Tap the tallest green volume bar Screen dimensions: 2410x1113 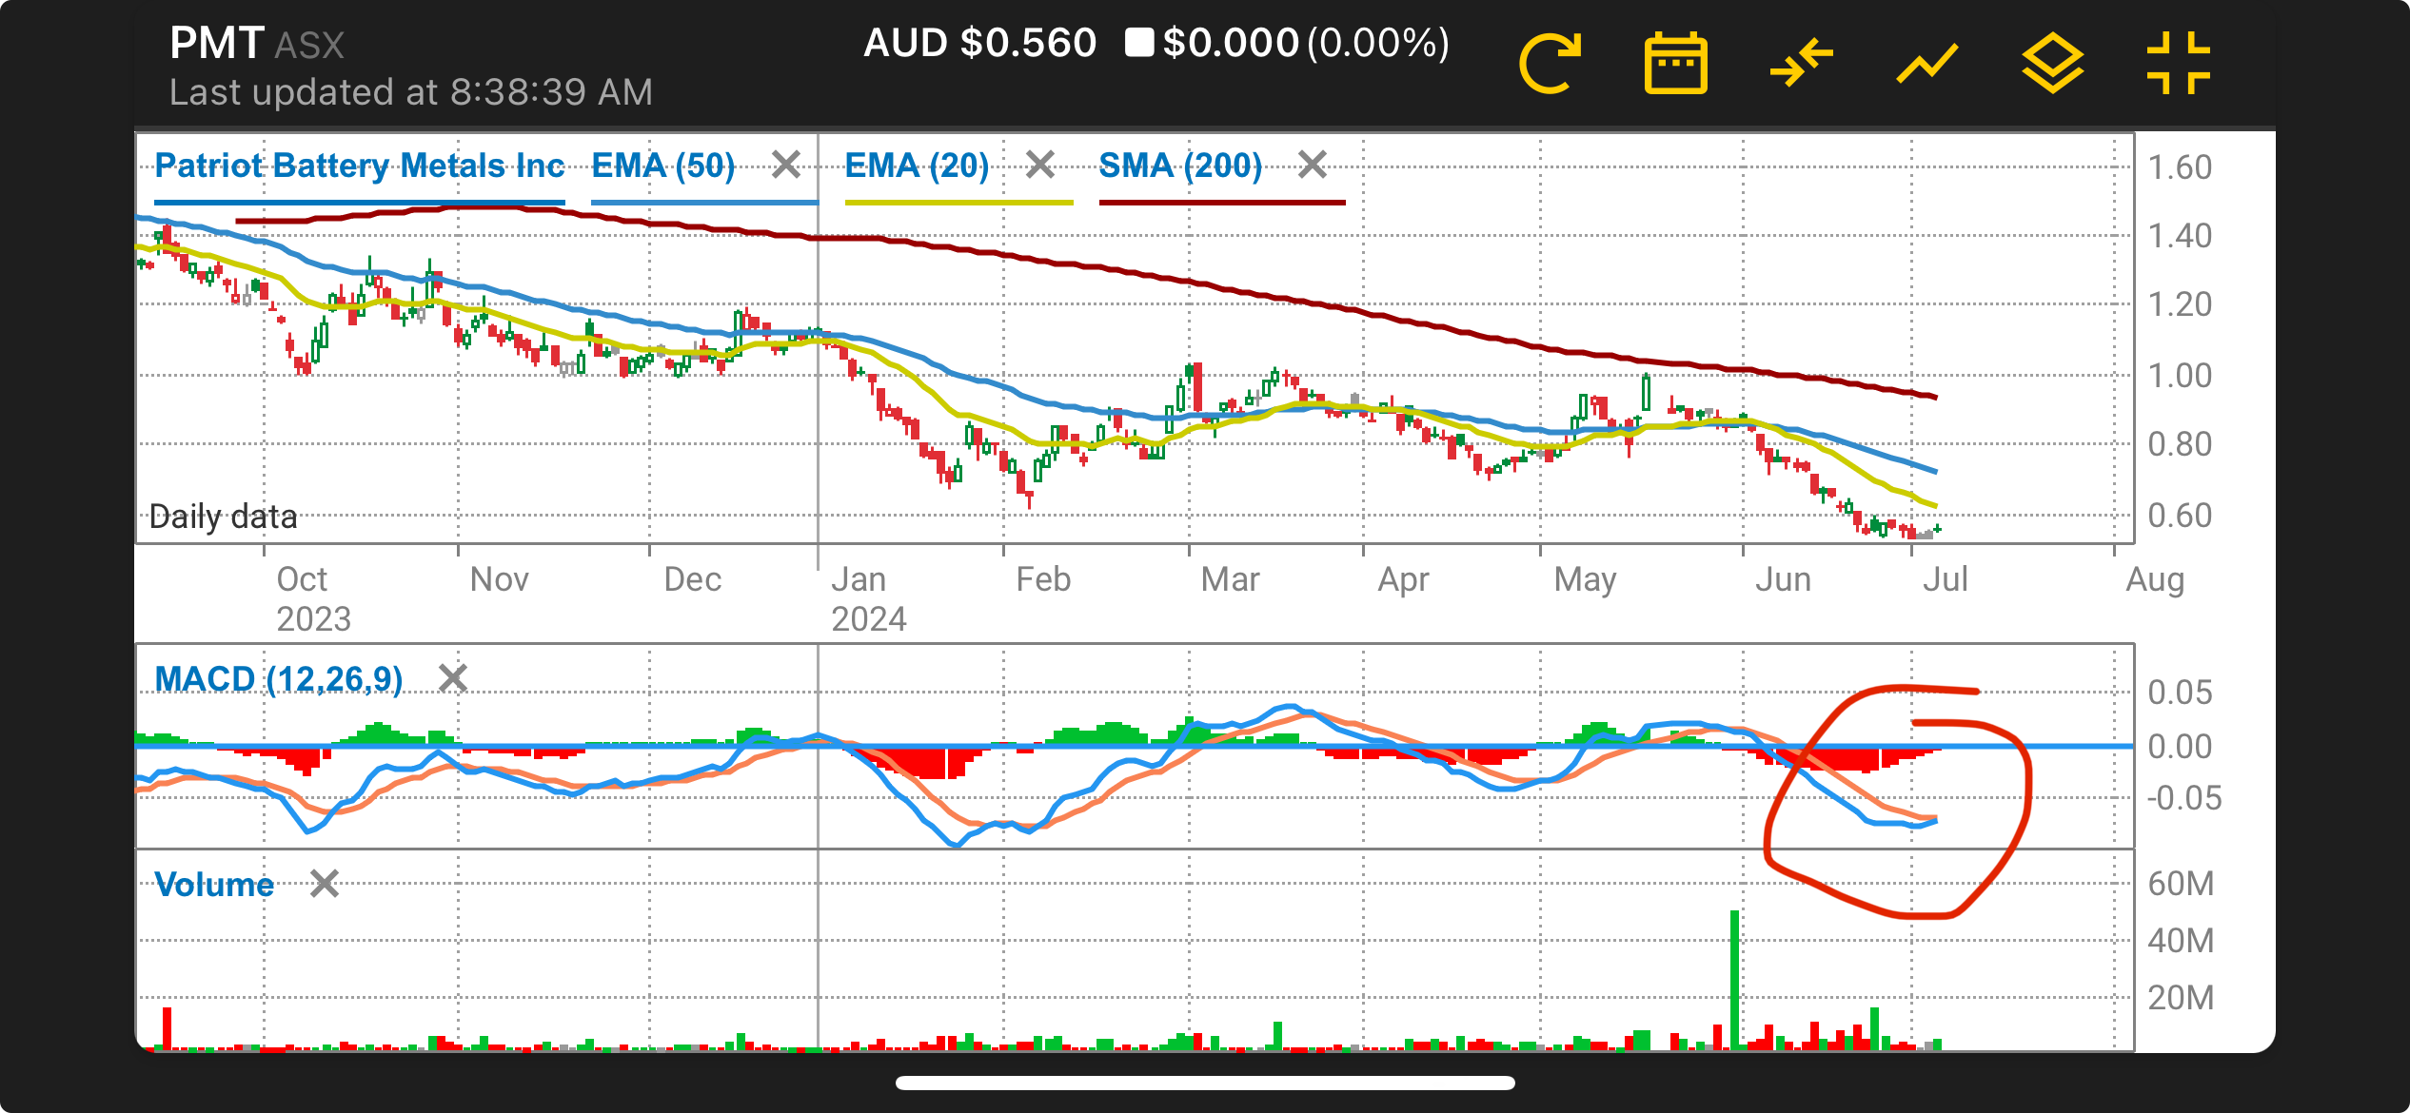click(1734, 980)
